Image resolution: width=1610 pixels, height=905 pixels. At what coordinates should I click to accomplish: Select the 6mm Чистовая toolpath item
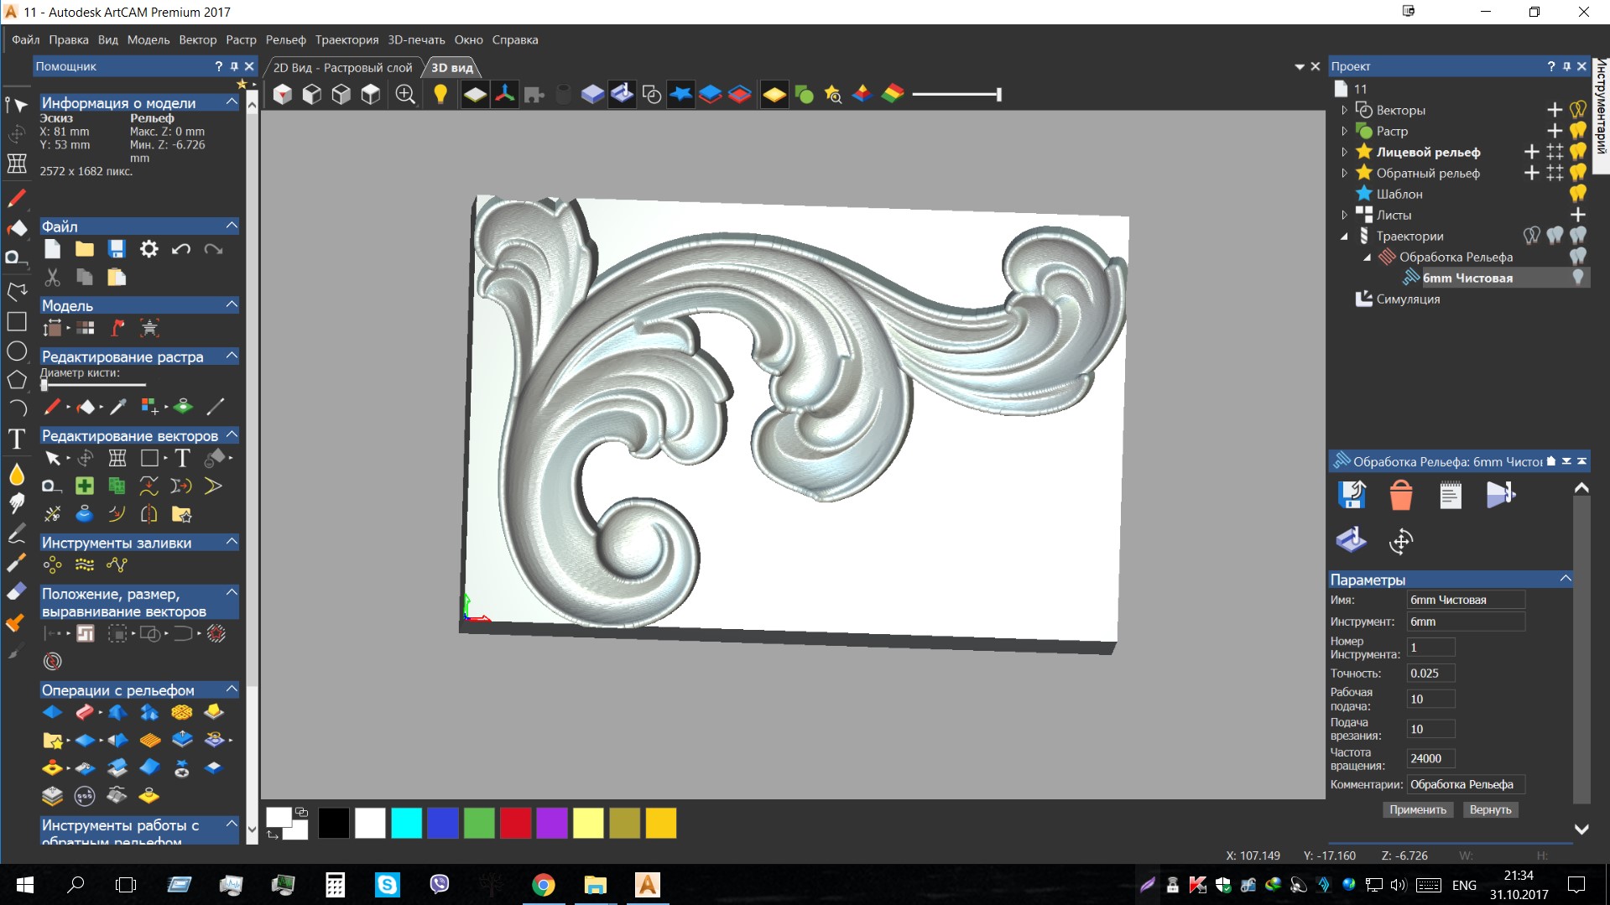tap(1467, 278)
